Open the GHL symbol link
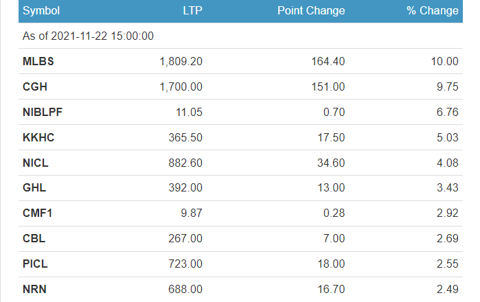This screenshot has height=302, width=480. [x=34, y=187]
